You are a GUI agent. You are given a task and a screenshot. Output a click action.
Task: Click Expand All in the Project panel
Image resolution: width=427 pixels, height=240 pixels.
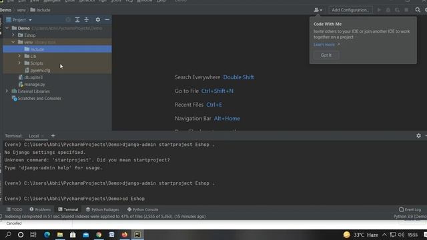(x=77, y=20)
